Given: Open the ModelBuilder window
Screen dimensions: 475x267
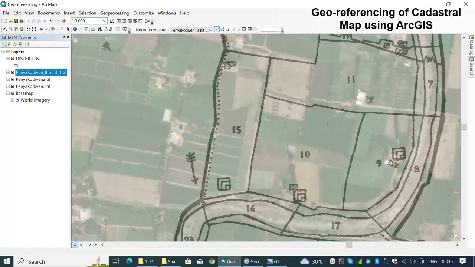Looking at the screenshot, I should [x=147, y=21].
